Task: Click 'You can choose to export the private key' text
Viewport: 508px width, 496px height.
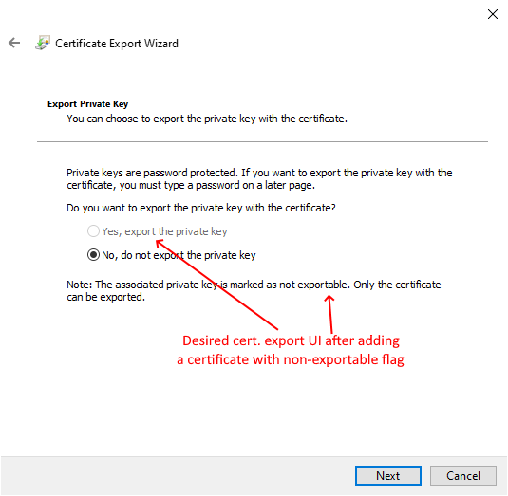Action: point(207,119)
